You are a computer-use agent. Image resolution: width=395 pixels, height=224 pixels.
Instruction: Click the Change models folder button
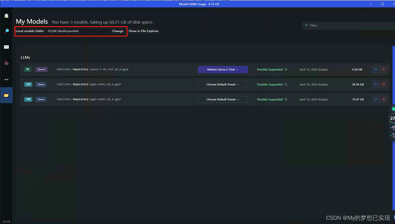click(x=118, y=31)
